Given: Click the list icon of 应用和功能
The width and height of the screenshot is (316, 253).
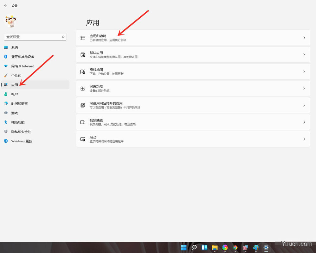Looking at the screenshot, I should coord(82,38).
